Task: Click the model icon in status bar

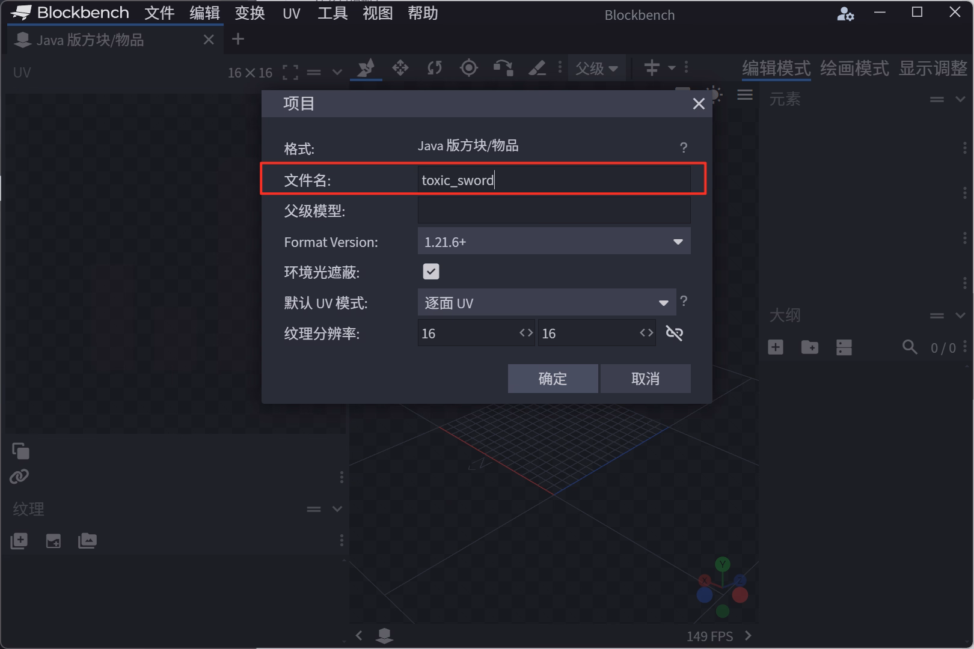Action: (384, 635)
